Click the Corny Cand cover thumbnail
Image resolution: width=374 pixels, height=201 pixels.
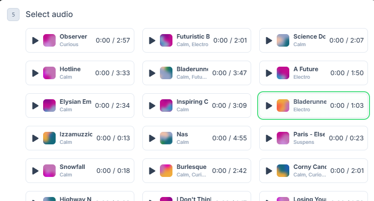[x=283, y=171]
